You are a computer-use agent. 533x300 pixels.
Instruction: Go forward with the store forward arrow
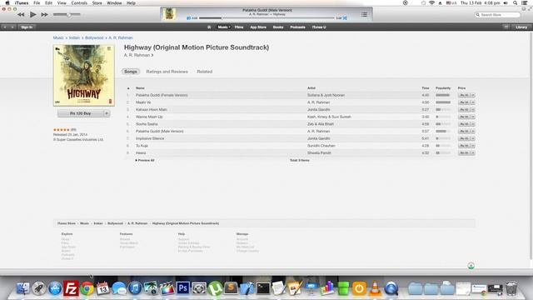12,27
